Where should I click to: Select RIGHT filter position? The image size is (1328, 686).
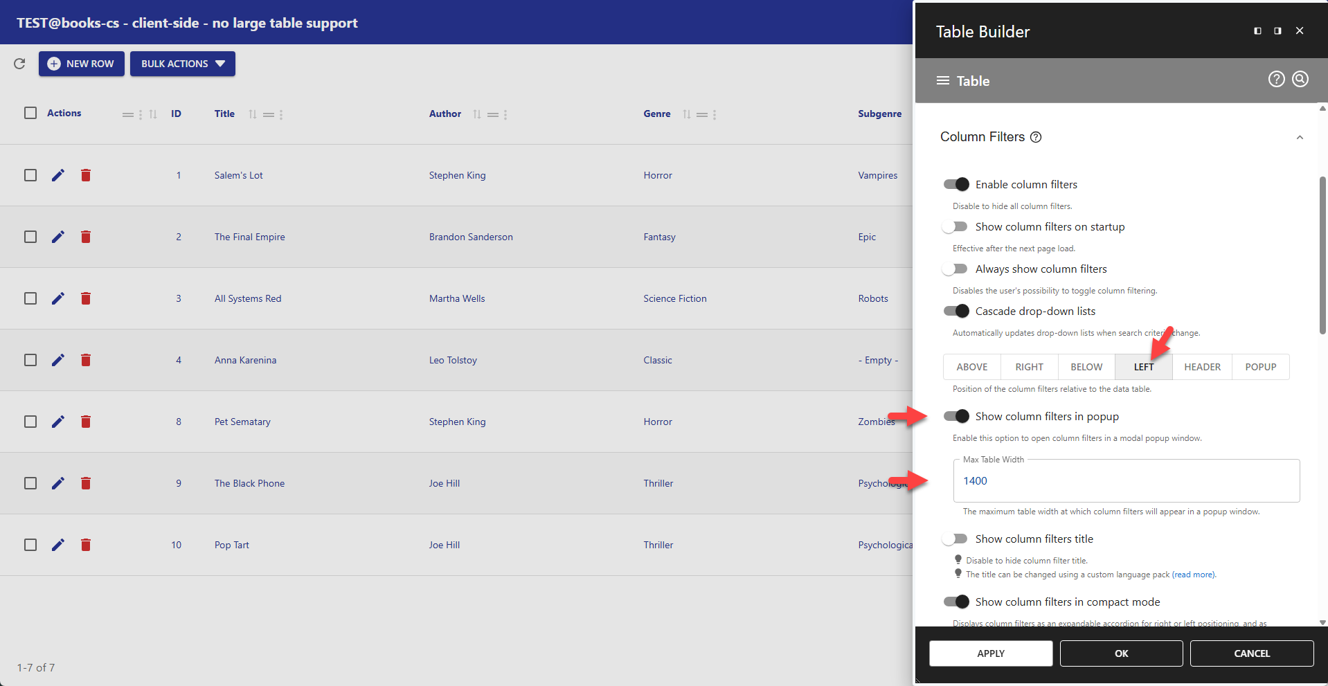1030,367
